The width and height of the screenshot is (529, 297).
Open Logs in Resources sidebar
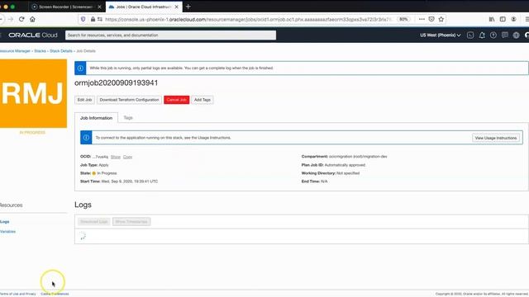tap(5, 222)
